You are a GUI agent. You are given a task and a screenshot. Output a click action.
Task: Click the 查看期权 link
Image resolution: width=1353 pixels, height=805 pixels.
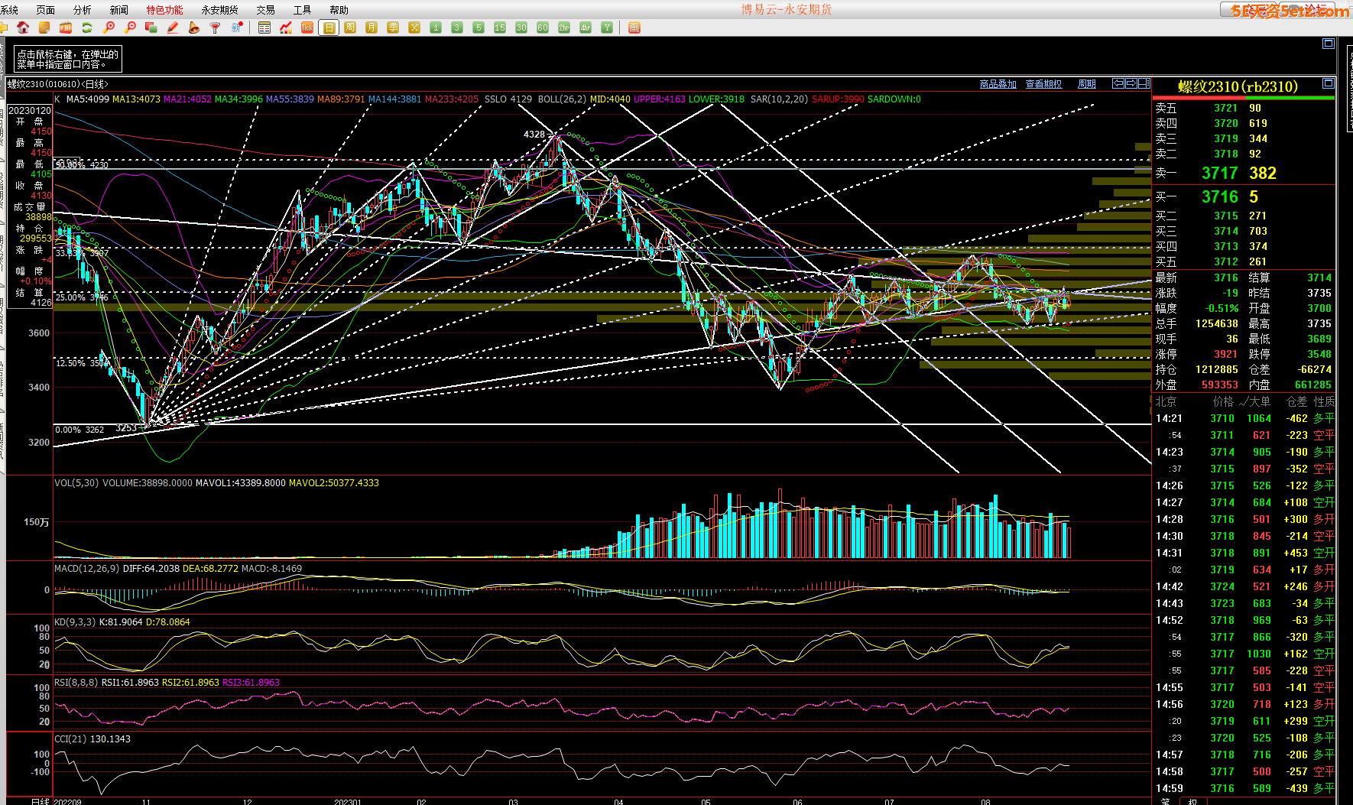1044,84
